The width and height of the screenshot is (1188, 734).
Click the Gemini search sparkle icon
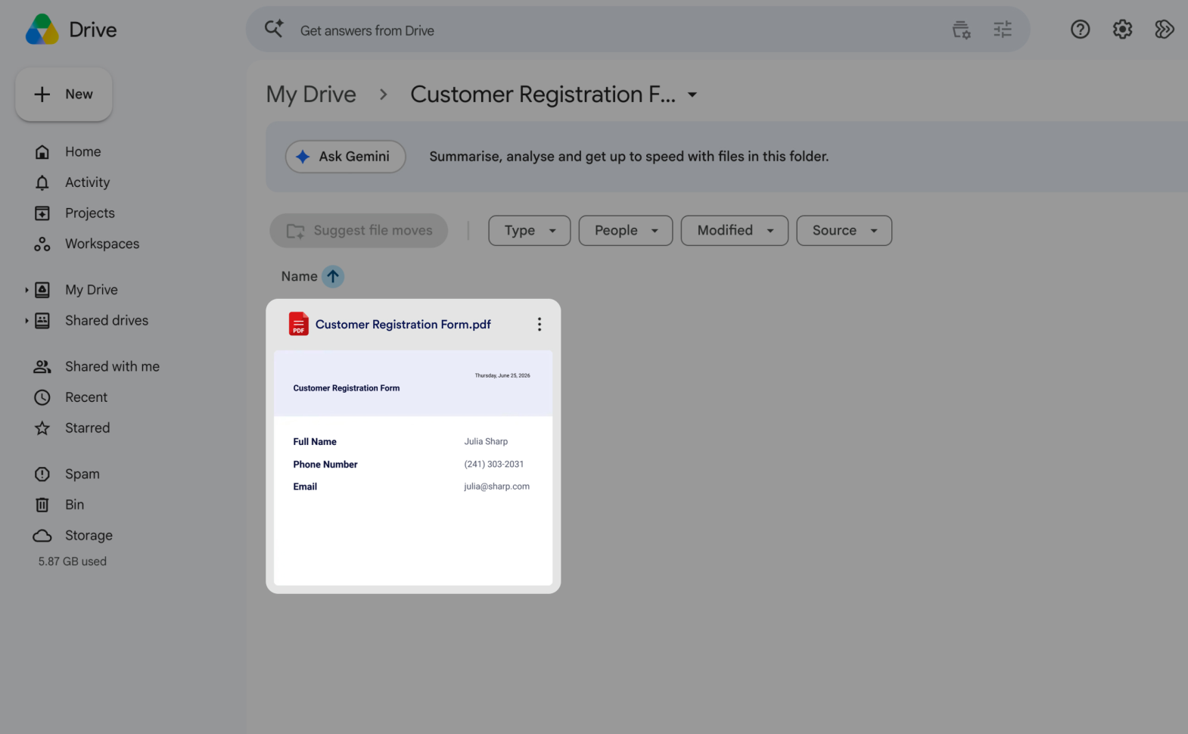tap(274, 29)
